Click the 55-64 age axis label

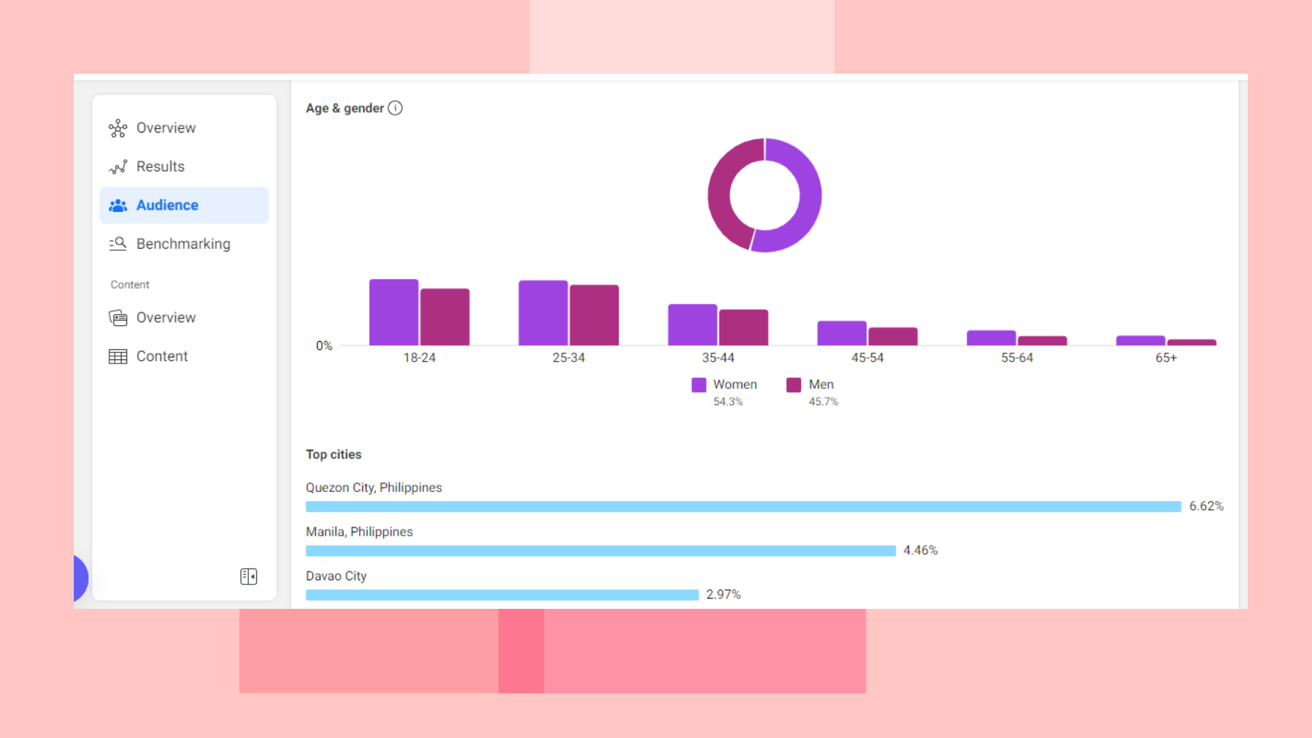(x=1017, y=358)
